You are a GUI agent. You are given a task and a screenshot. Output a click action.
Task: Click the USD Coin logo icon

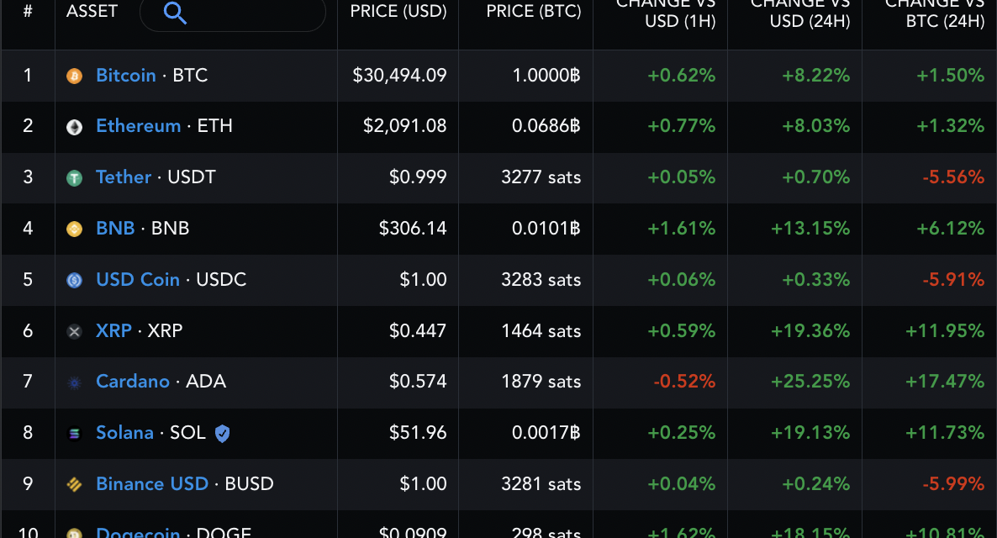click(x=74, y=279)
